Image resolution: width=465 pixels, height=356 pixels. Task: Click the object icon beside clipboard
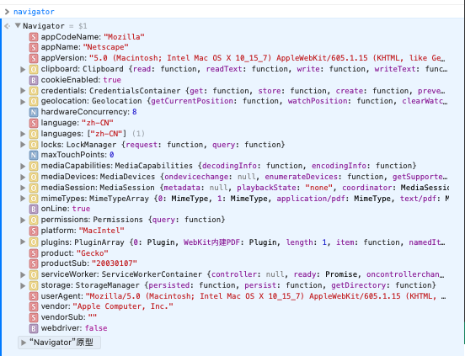[34, 69]
